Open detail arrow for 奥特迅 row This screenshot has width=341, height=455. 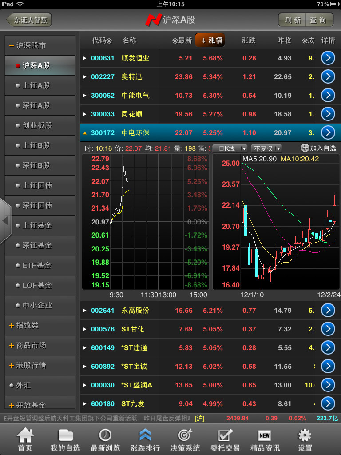328,76
